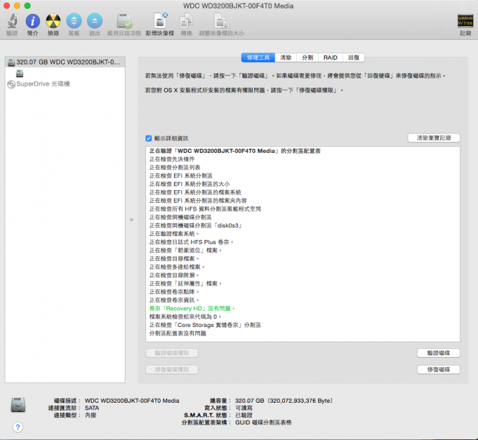
Task: Click log line mentioning disk0s3
Action: click(x=195, y=225)
